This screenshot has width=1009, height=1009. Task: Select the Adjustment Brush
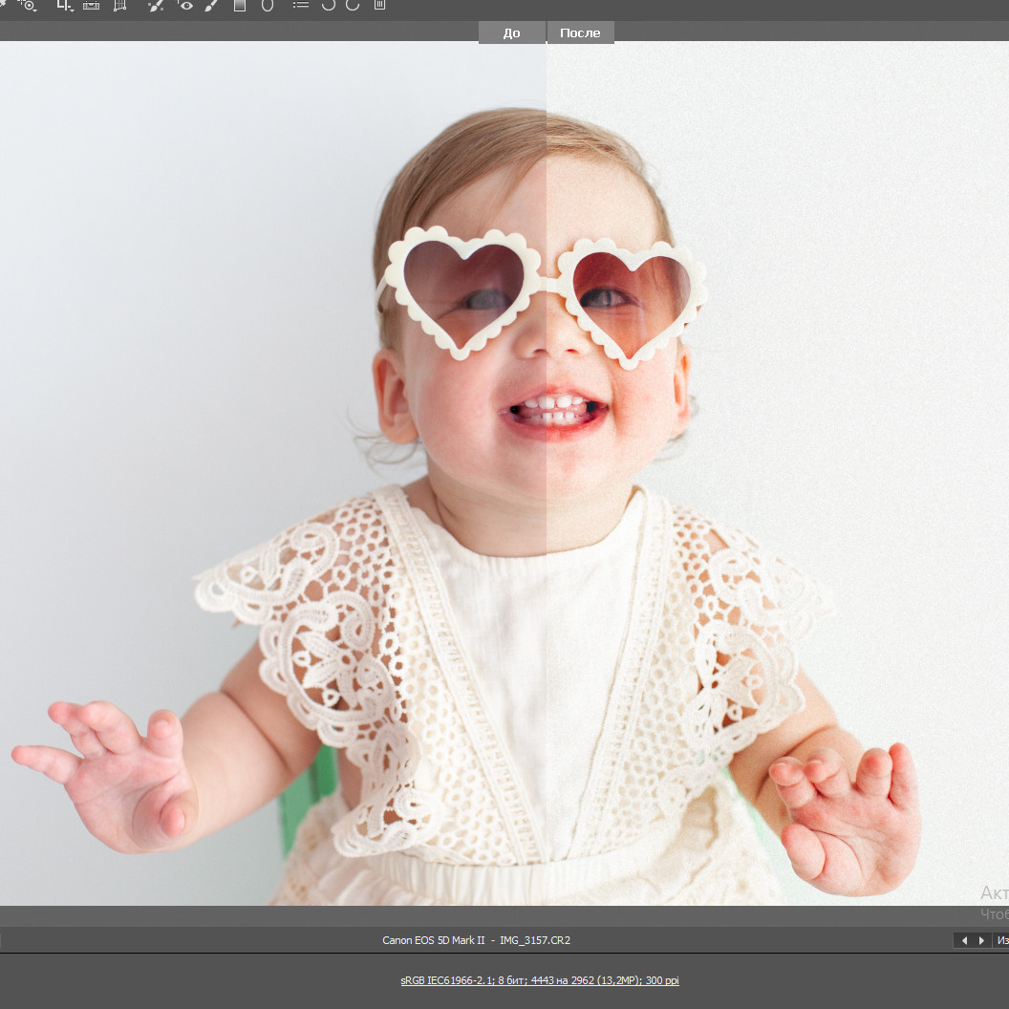click(x=209, y=7)
